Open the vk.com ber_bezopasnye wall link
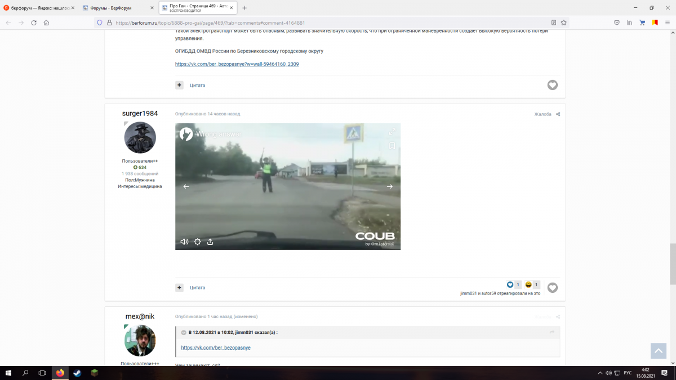The width and height of the screenshot is (676, 380). [237, 64]
